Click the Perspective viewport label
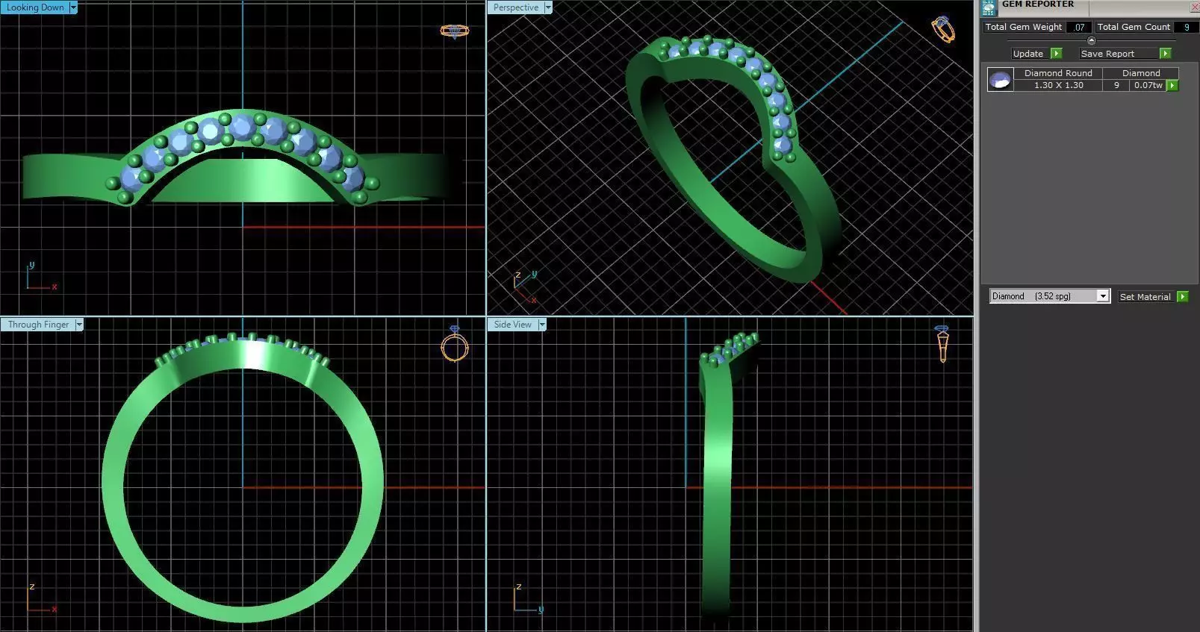The image size is (1200, 632). [x=515, y=7]
